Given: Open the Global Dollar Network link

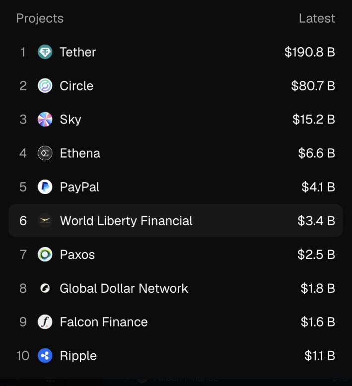Looking at the screenshot, I should pyautogui.click(x=124, y=288).
